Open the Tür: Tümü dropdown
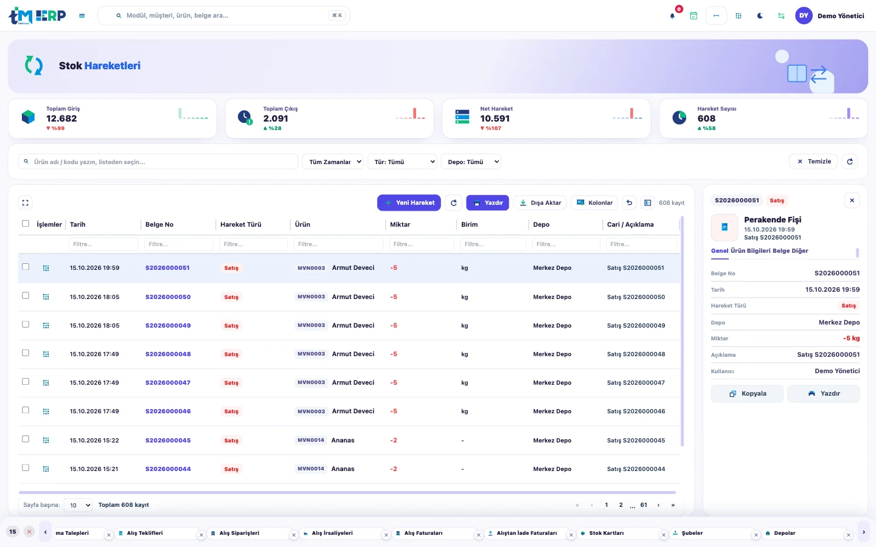876x547 pixels. [x=402, y=162]
